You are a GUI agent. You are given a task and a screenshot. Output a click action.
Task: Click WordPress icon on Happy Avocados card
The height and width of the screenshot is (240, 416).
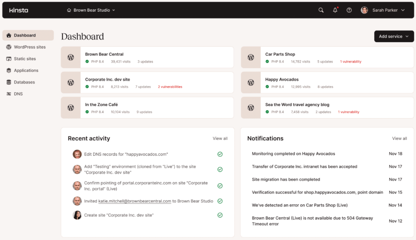251,82
